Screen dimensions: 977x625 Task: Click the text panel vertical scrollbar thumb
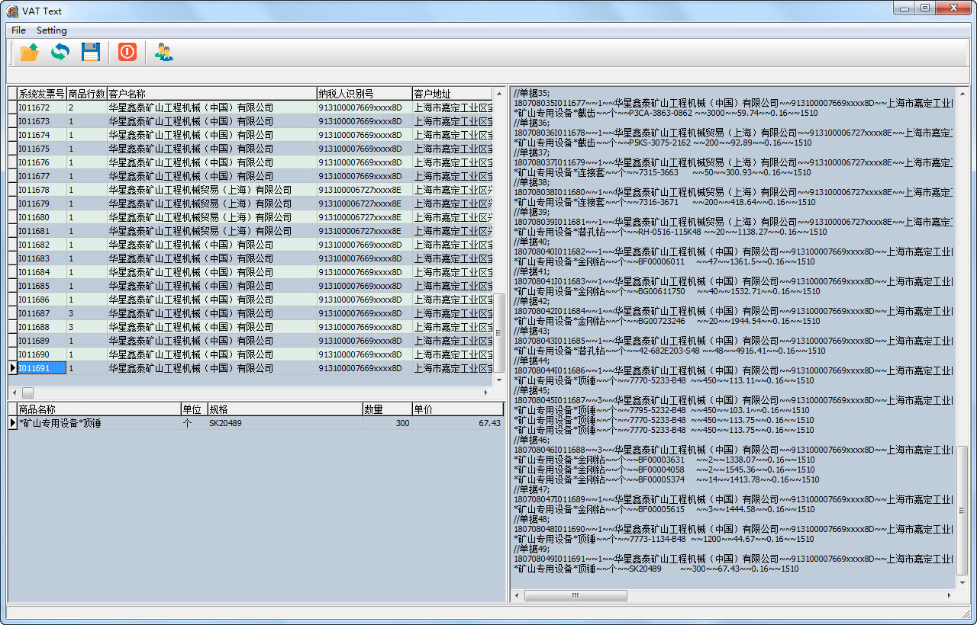click(x=962, y=511)
